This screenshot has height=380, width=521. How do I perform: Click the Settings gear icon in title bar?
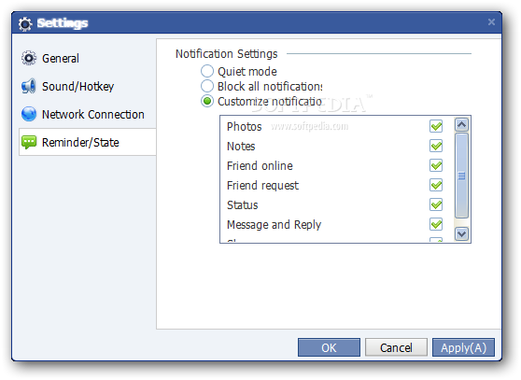25,23
